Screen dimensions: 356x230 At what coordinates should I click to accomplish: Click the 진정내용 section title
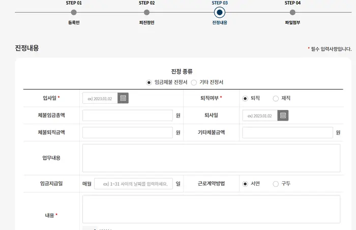[x=27, y=48]
